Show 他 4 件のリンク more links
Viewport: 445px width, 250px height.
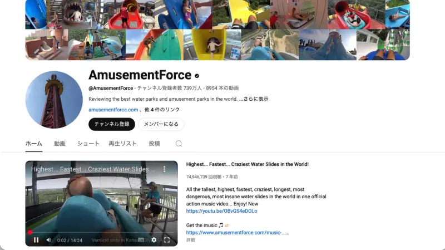coord(162,110)
